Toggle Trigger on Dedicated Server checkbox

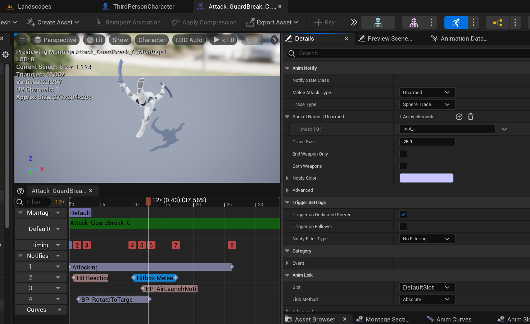[403, 214]
